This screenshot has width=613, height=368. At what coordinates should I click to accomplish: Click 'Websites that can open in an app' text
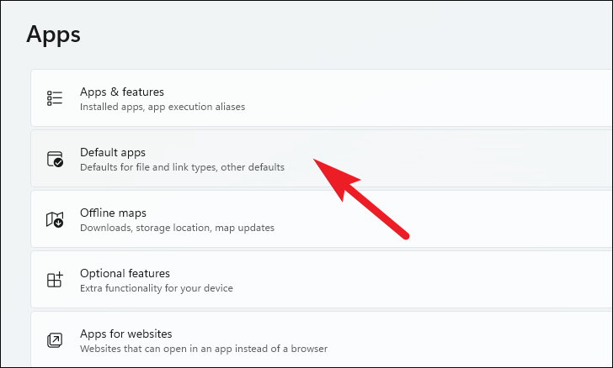coord(157,349)
